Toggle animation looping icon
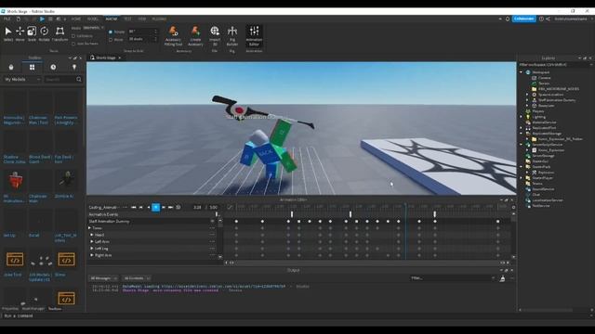Image resolution: width=595 pixels, height=334 pixels. point(178,207)
